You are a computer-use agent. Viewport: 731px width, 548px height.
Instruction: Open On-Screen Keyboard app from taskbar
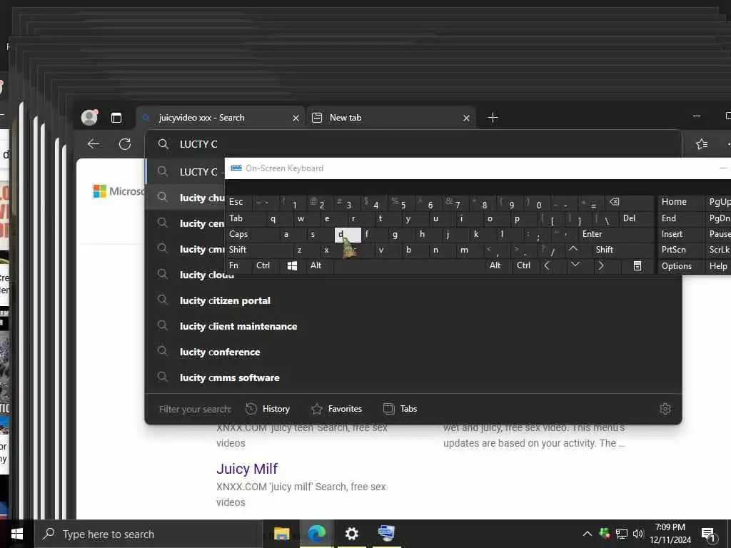[x=386, y=534]
